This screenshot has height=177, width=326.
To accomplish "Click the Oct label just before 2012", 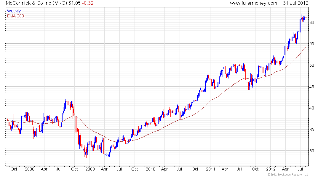I will (x=255, y=169).
